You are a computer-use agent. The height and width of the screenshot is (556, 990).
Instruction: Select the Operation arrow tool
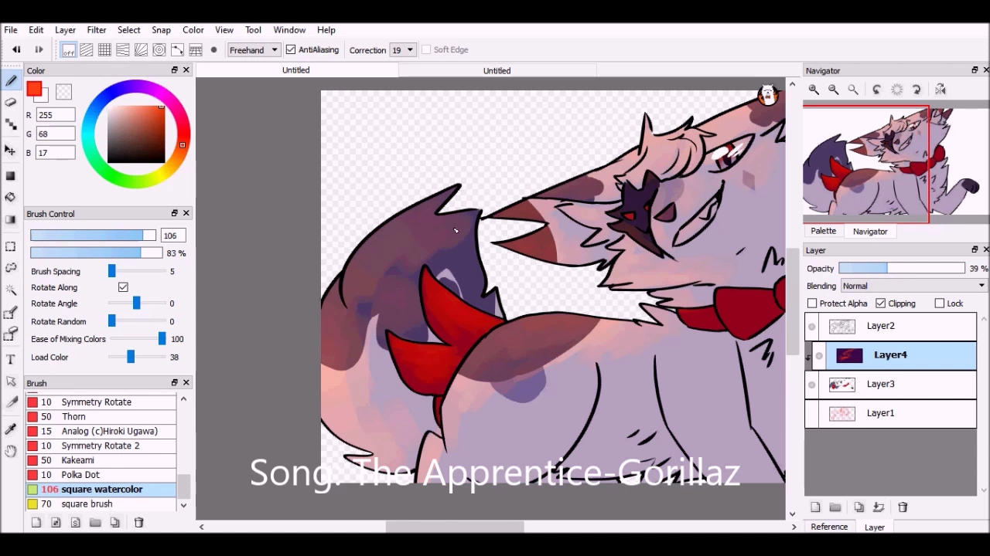11,381
